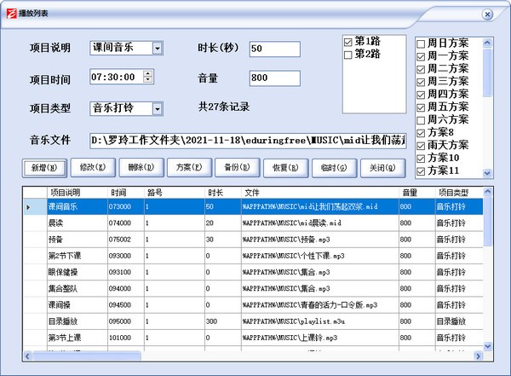Expand the 项目类型 combo box
This screenshot has height=376, width=511.
click(158, 108)
